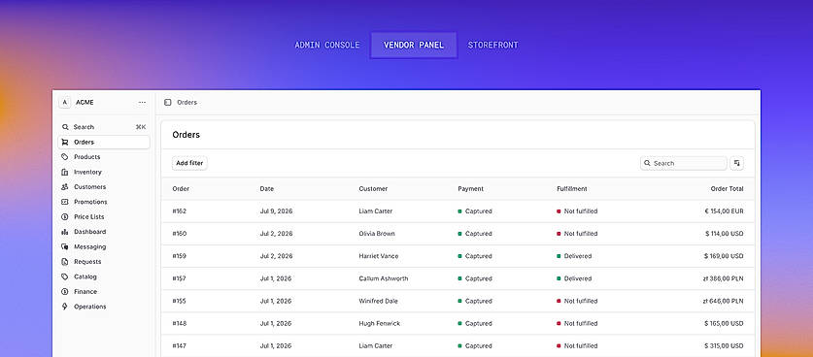Focus the orders Search input field
813x357 pixels.
[x=684, y=163]
